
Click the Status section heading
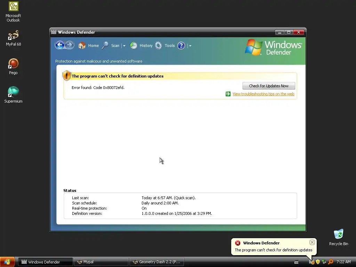[70, 191]
